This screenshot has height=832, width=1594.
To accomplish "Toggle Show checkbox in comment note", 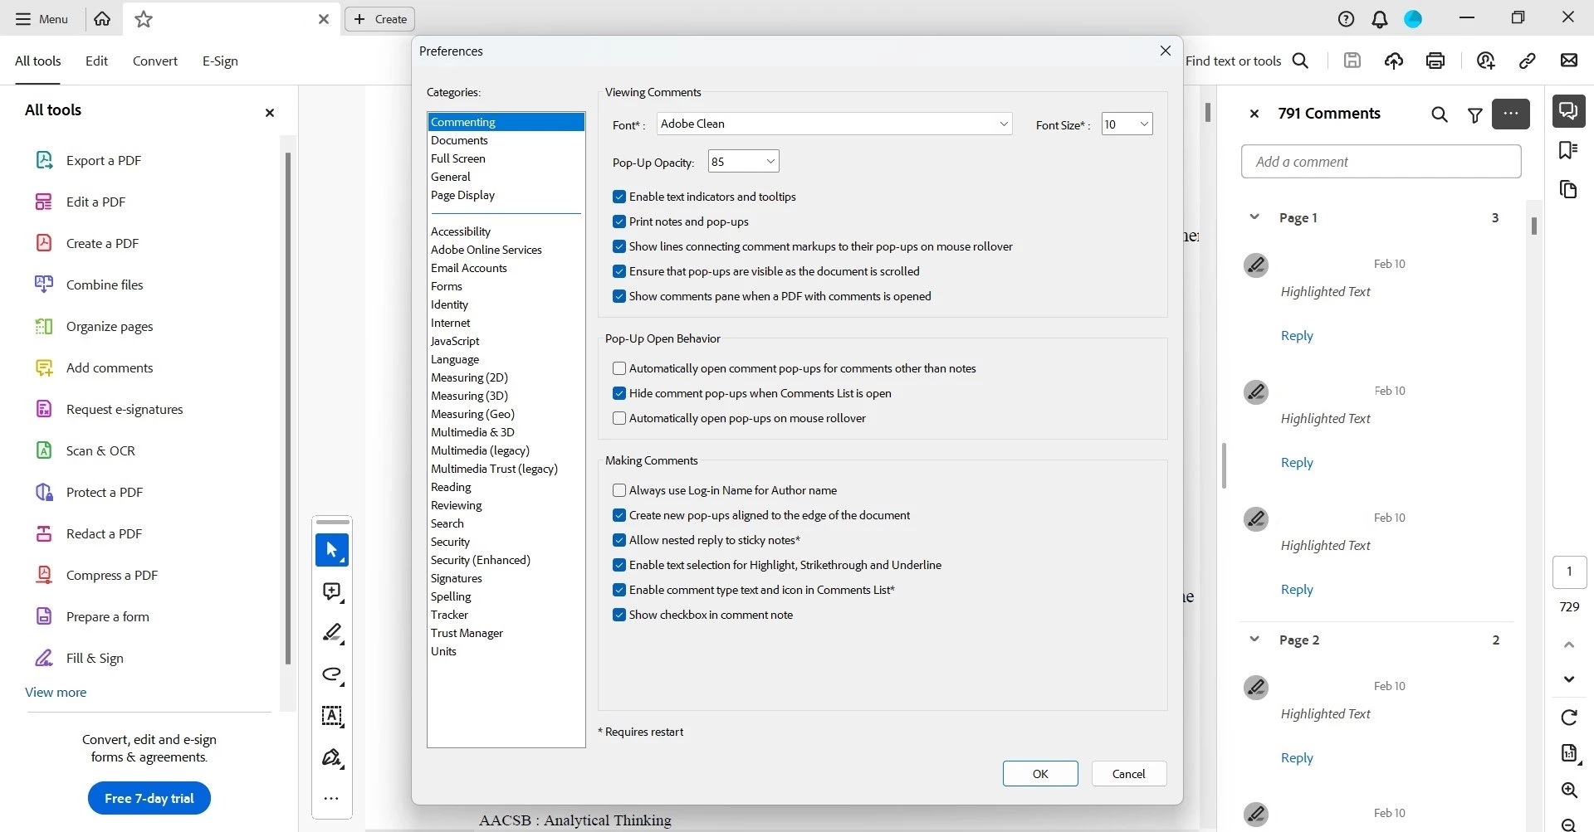I will tap(619, 615).
